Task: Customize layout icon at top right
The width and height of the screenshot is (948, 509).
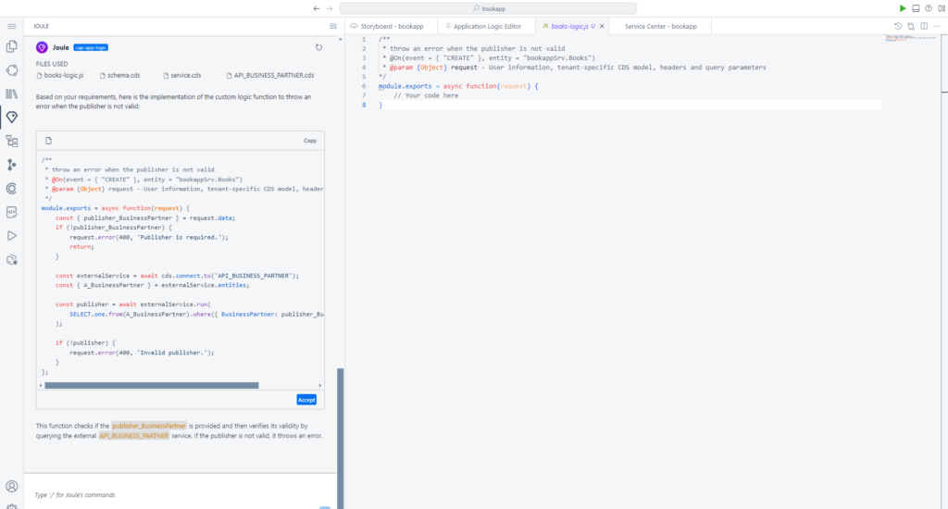Action: point(942,8)
